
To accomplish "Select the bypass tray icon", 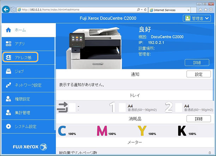I will pyautogui.click(x=62, y=107).
